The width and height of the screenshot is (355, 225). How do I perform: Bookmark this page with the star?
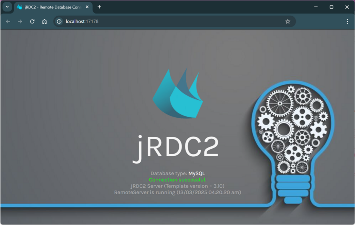tap(288, 22)
